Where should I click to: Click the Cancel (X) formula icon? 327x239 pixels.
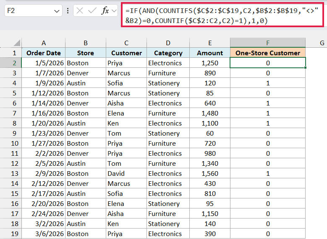80,10
